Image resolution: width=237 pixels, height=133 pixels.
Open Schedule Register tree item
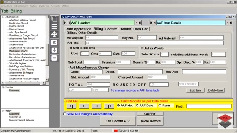[x=17, y=63]
